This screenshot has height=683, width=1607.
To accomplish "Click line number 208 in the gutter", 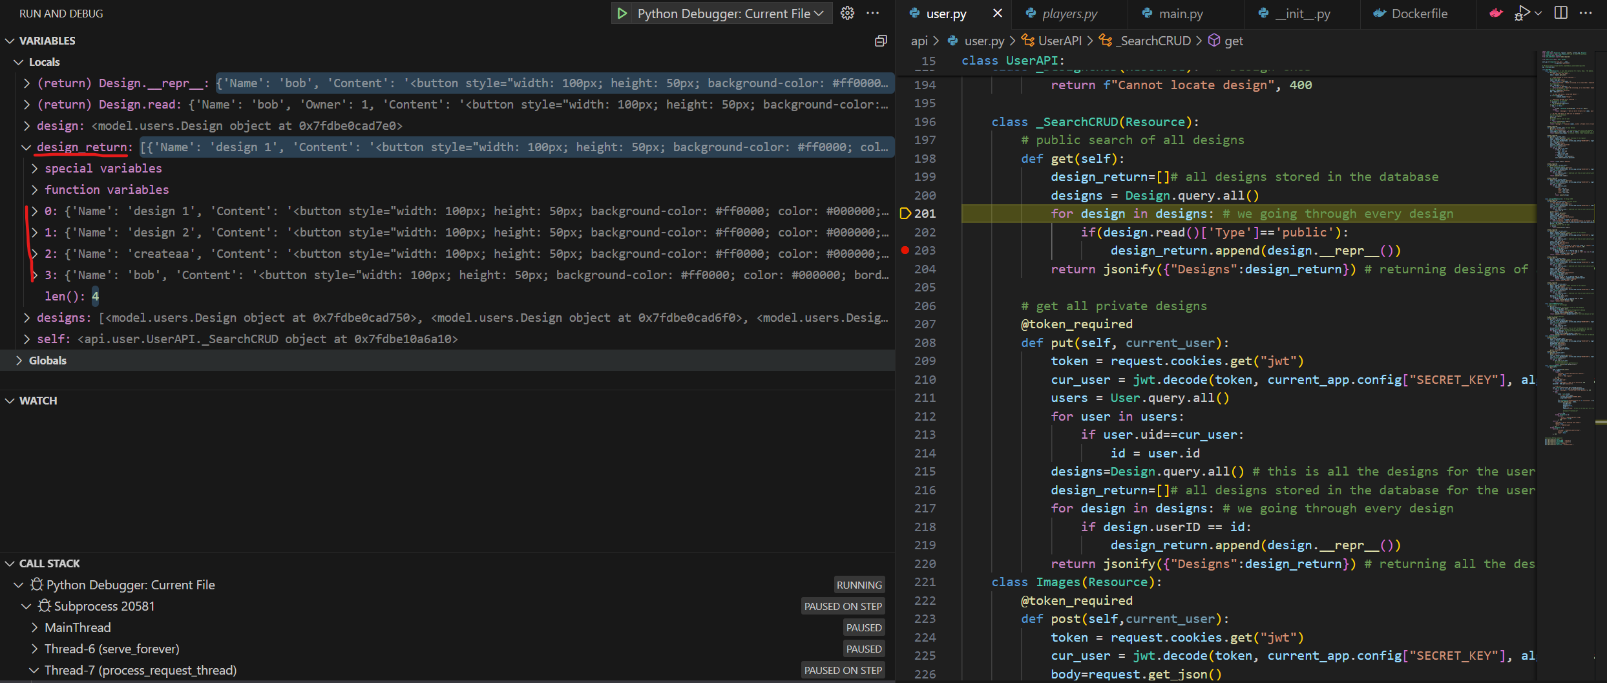I will click(x=925, y=342).
